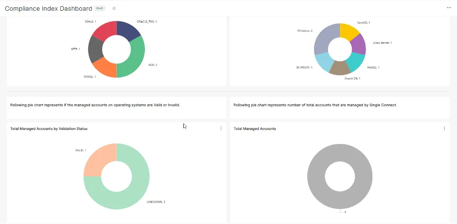Click the 'VALID: 1' chart label
457x224 pixels.
point(81,150)
